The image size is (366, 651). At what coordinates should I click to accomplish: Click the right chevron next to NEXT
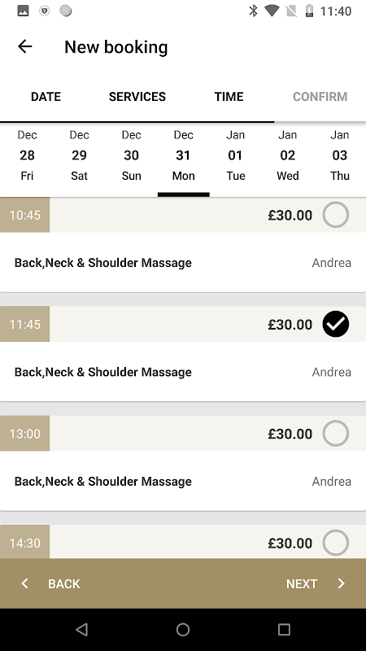click(341, 583)
